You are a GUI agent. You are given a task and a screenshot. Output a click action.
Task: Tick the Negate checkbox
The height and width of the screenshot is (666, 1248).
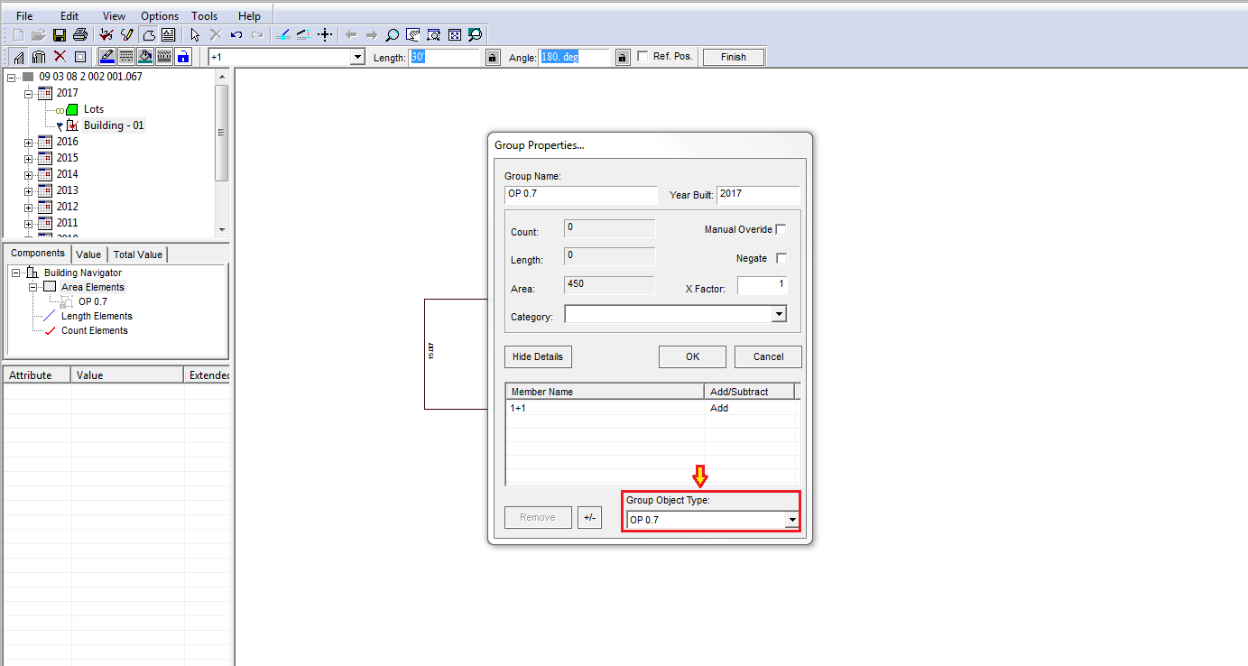coord(781,258)
